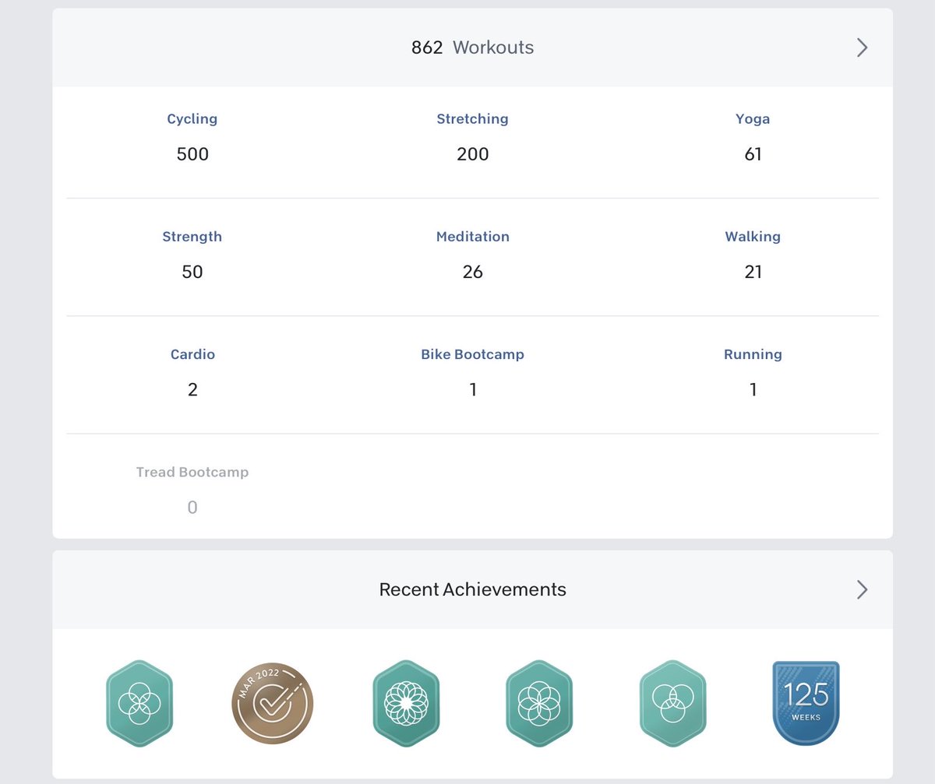The image size is (935, 784).
Task: Select the Strength workout category
Action: (192, 237)
